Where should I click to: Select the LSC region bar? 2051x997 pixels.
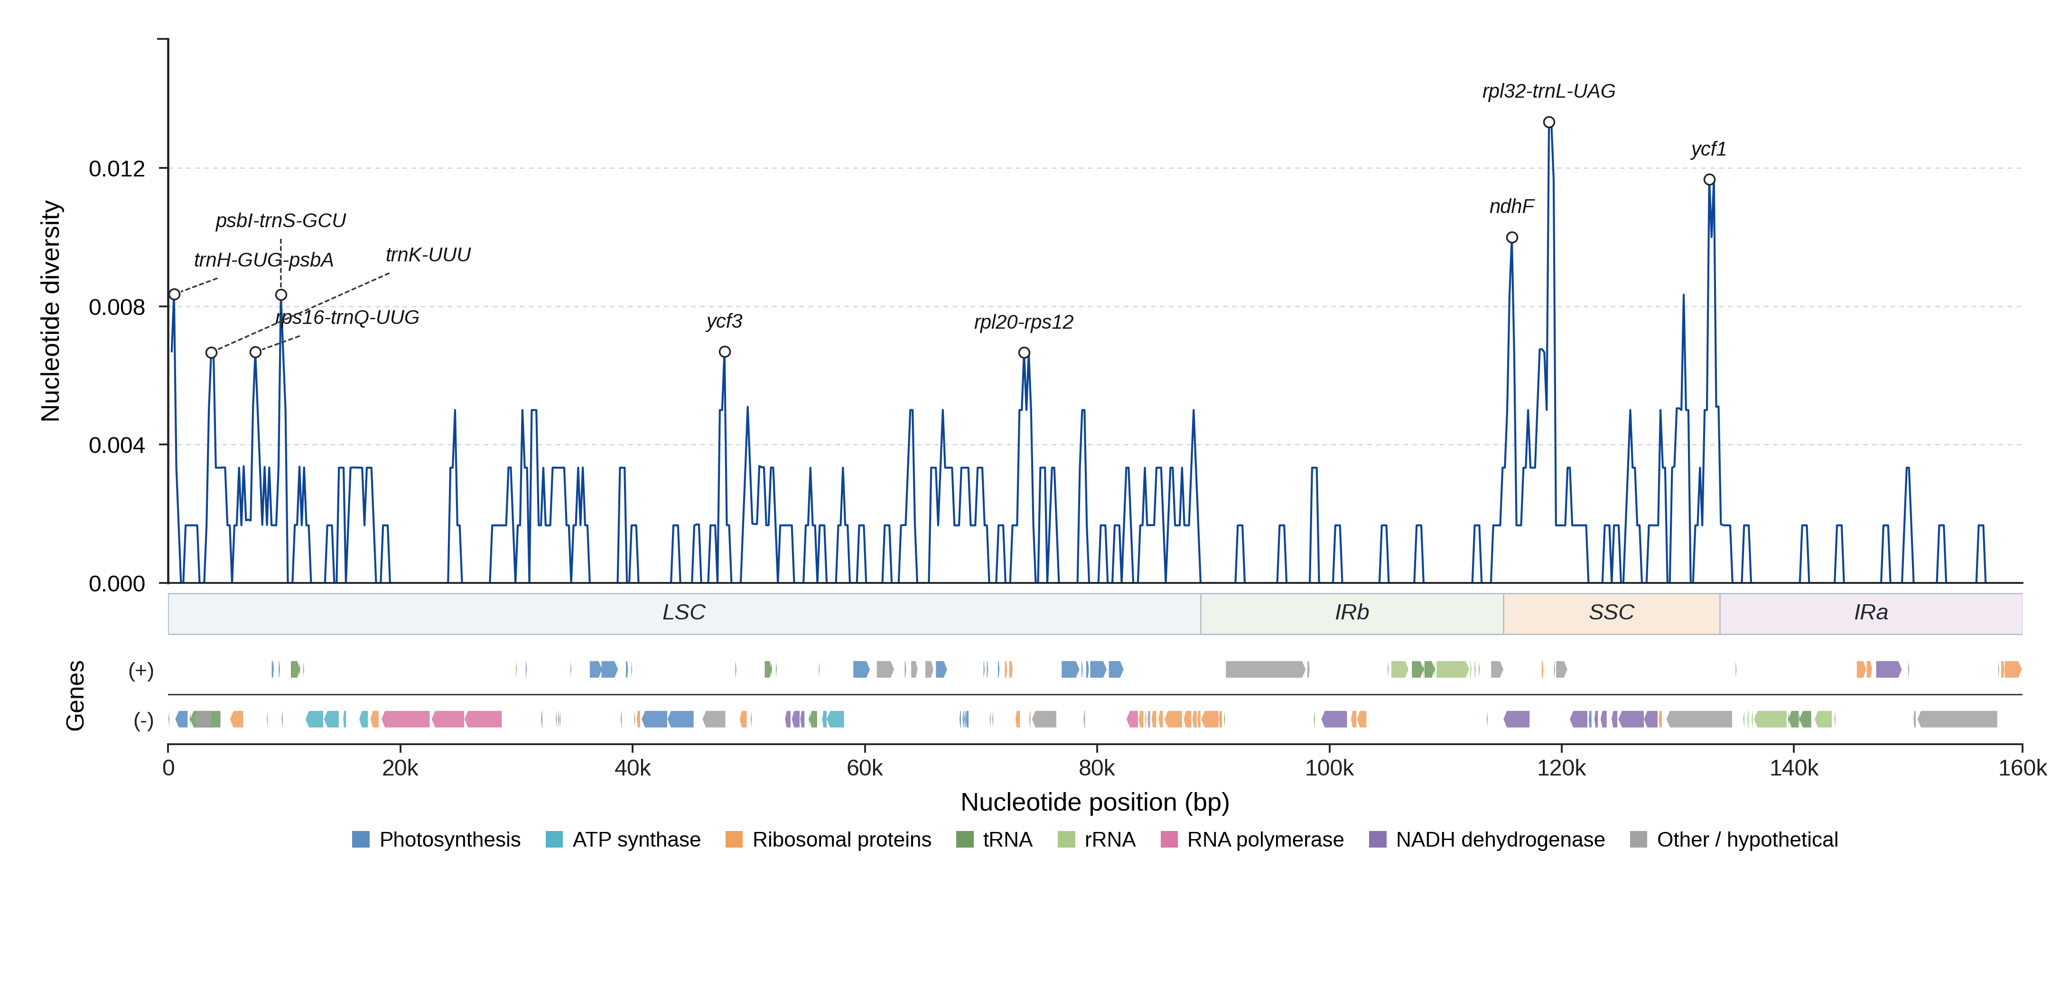click(x=684, y=613)
